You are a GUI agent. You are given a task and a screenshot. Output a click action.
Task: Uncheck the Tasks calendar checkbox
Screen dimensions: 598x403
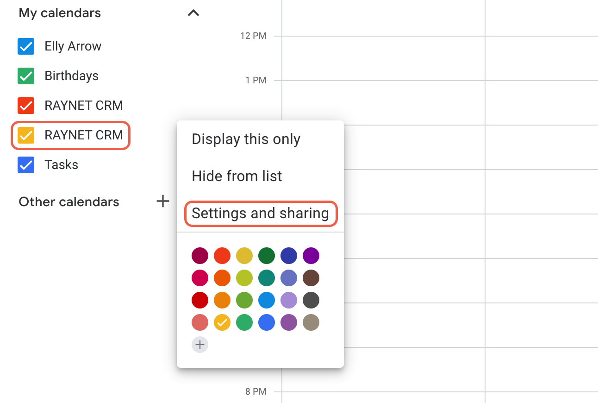click(26, 165)
